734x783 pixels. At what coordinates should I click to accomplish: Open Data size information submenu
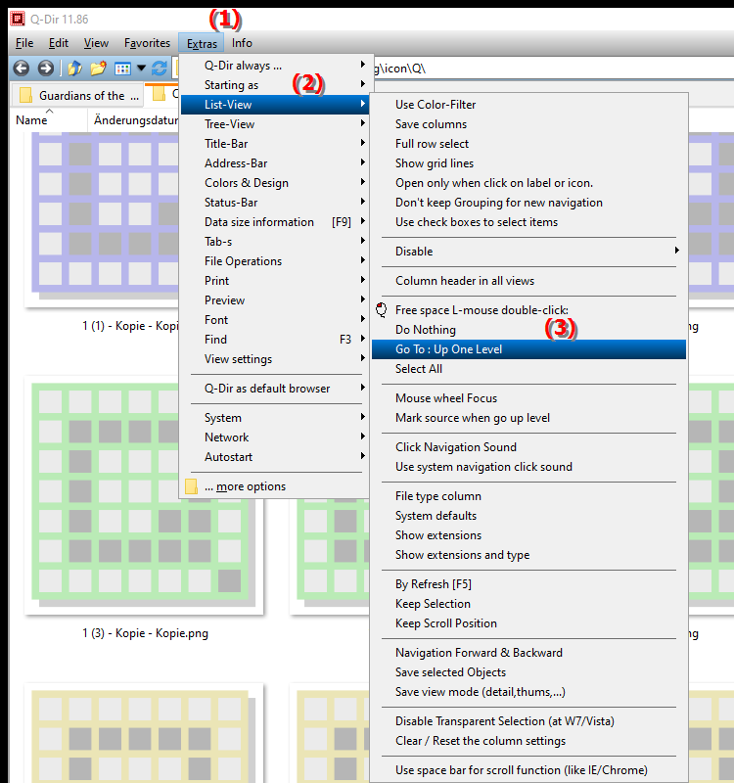tap(275, 222)
